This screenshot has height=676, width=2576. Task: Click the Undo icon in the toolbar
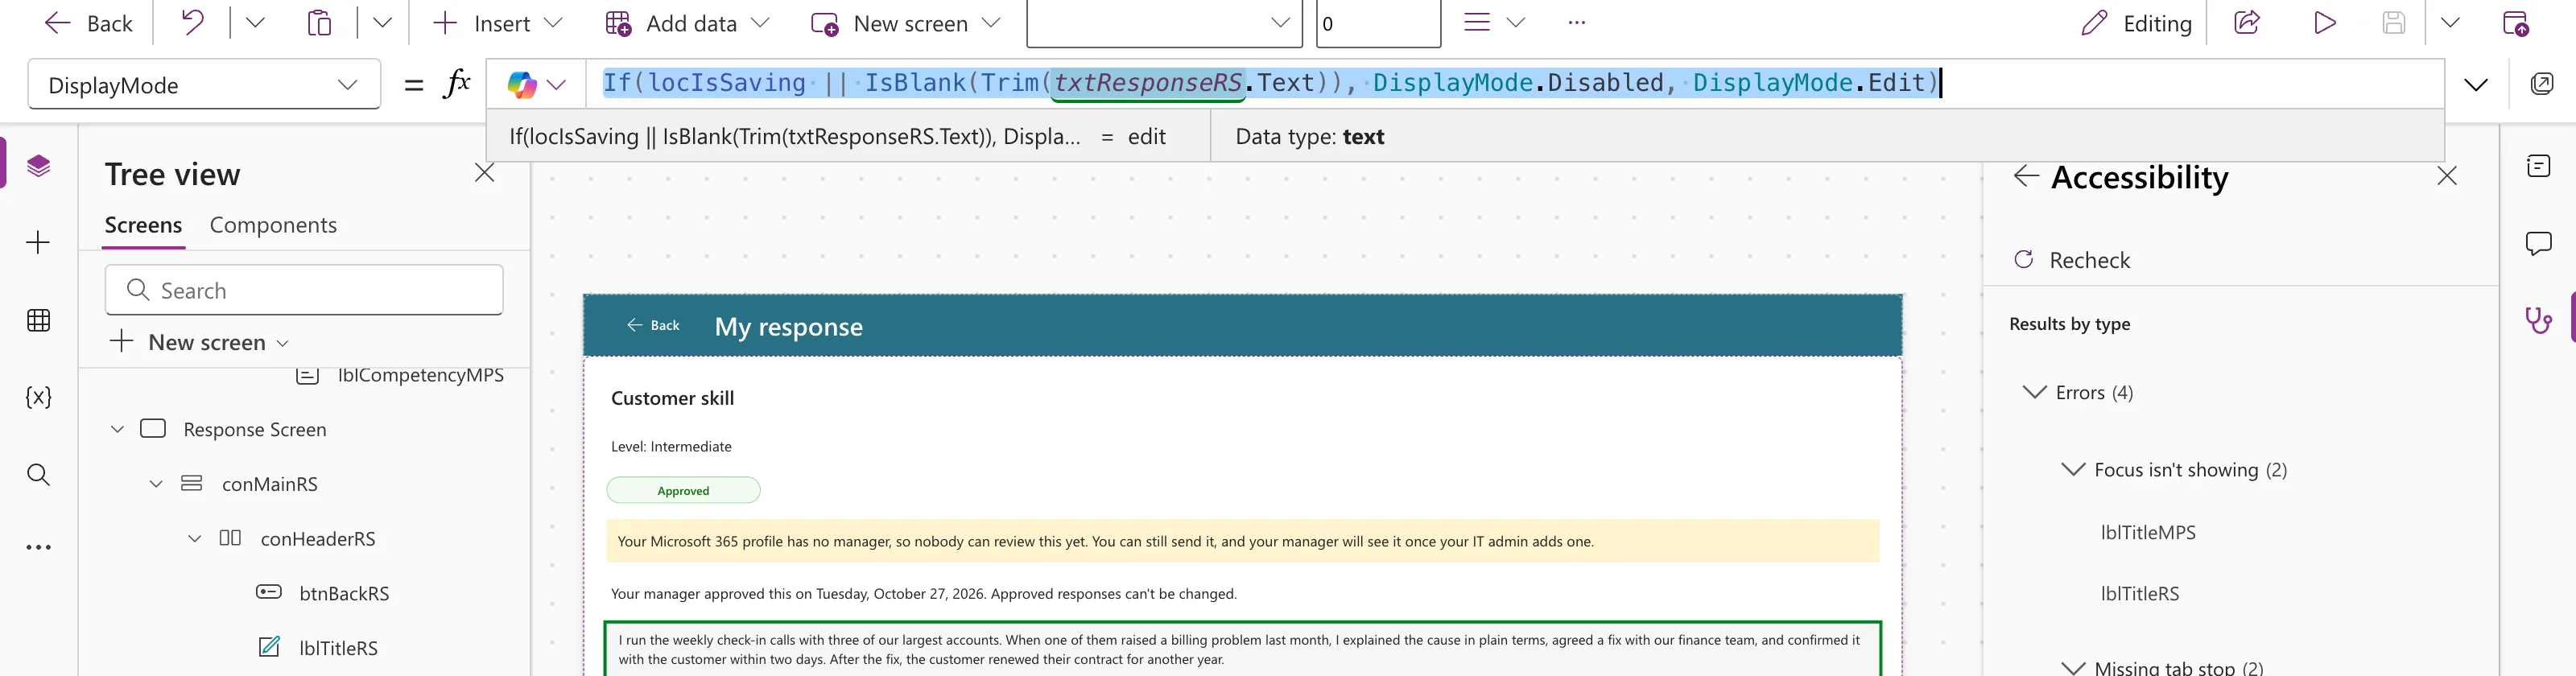tap(192, 22)
